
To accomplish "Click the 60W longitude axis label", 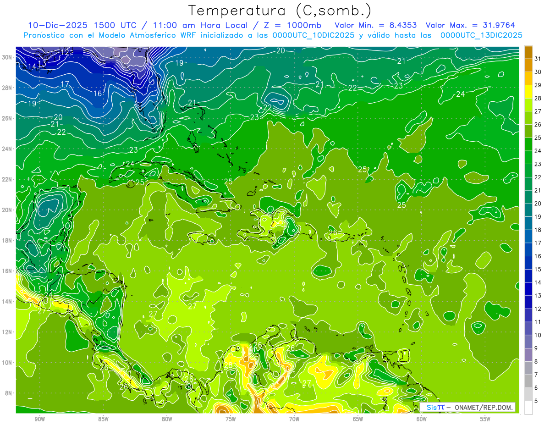I will pos(421,419).
